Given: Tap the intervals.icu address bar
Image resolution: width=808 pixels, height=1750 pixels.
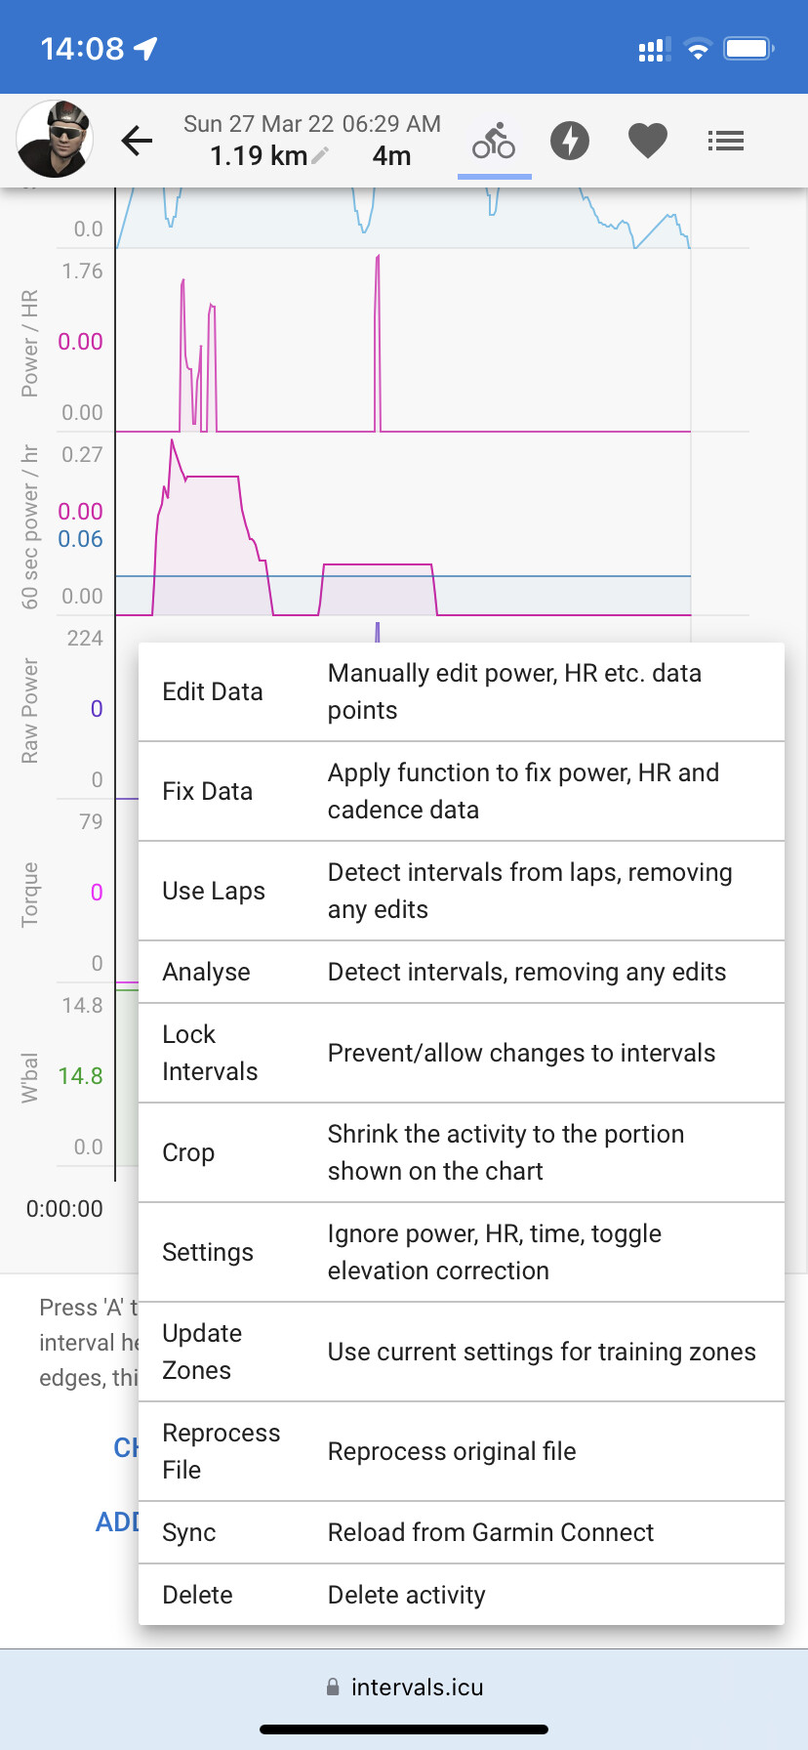Looking at the screenshot, I should pos(404,1687).
